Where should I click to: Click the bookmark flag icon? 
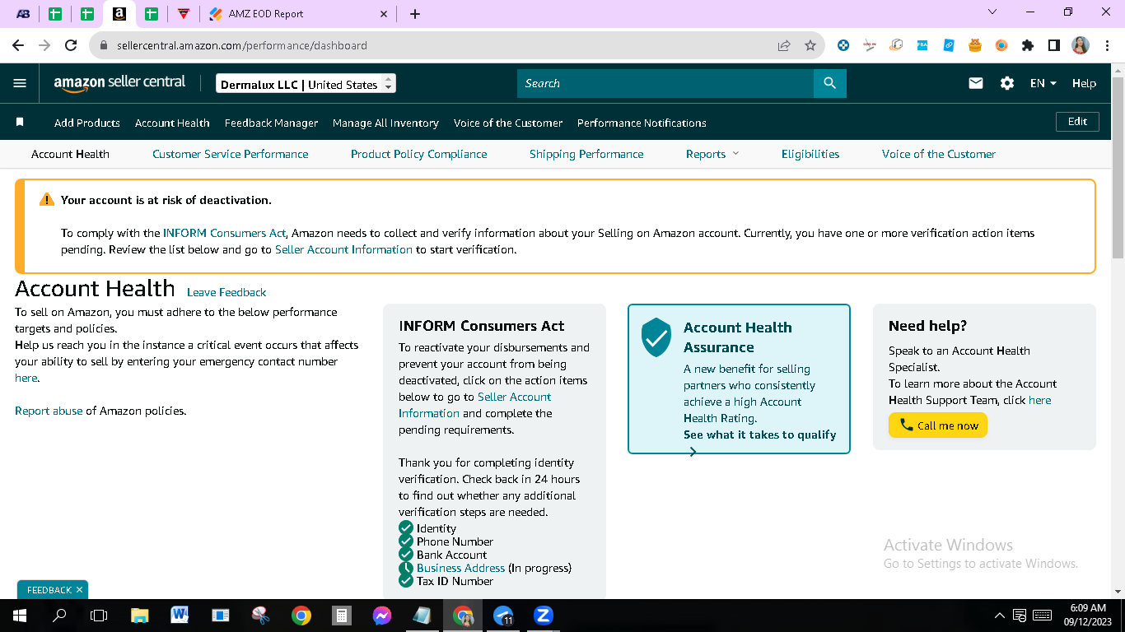[x=20, y=122]
